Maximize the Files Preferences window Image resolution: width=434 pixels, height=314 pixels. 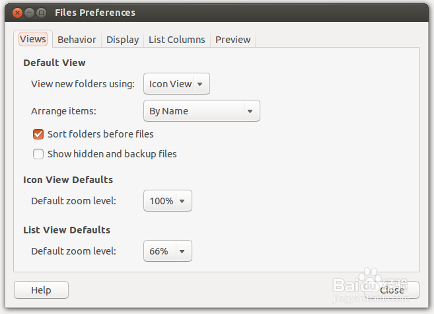point(42,13)
